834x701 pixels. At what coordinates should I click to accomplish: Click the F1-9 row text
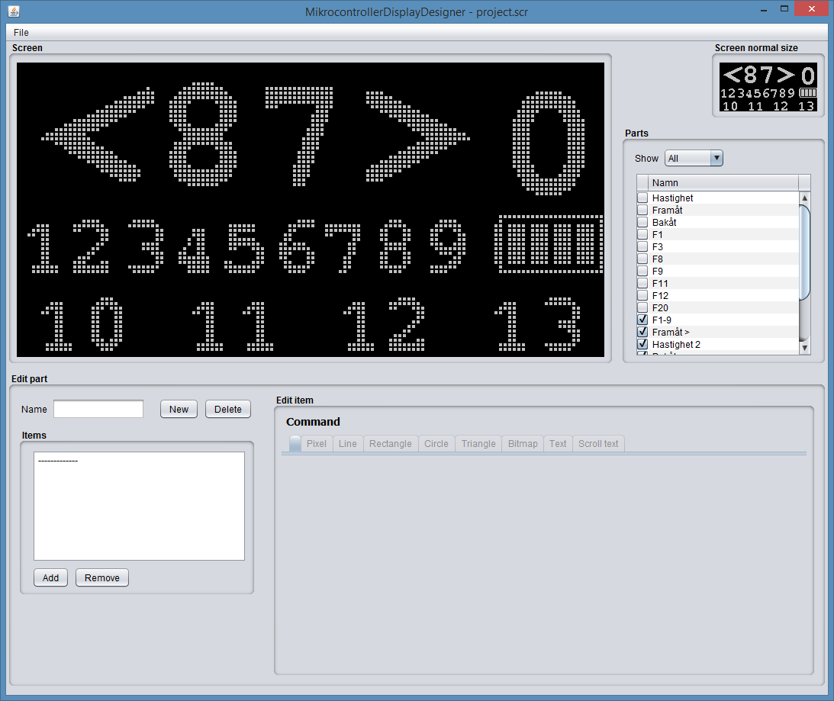[x=662, y=320]
